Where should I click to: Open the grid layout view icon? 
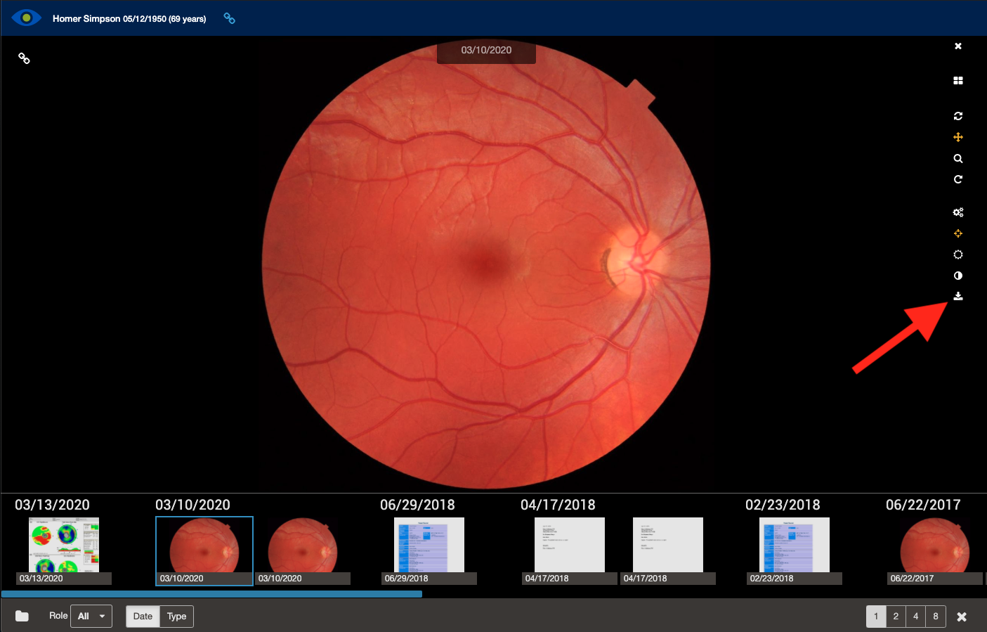point(957,81)
